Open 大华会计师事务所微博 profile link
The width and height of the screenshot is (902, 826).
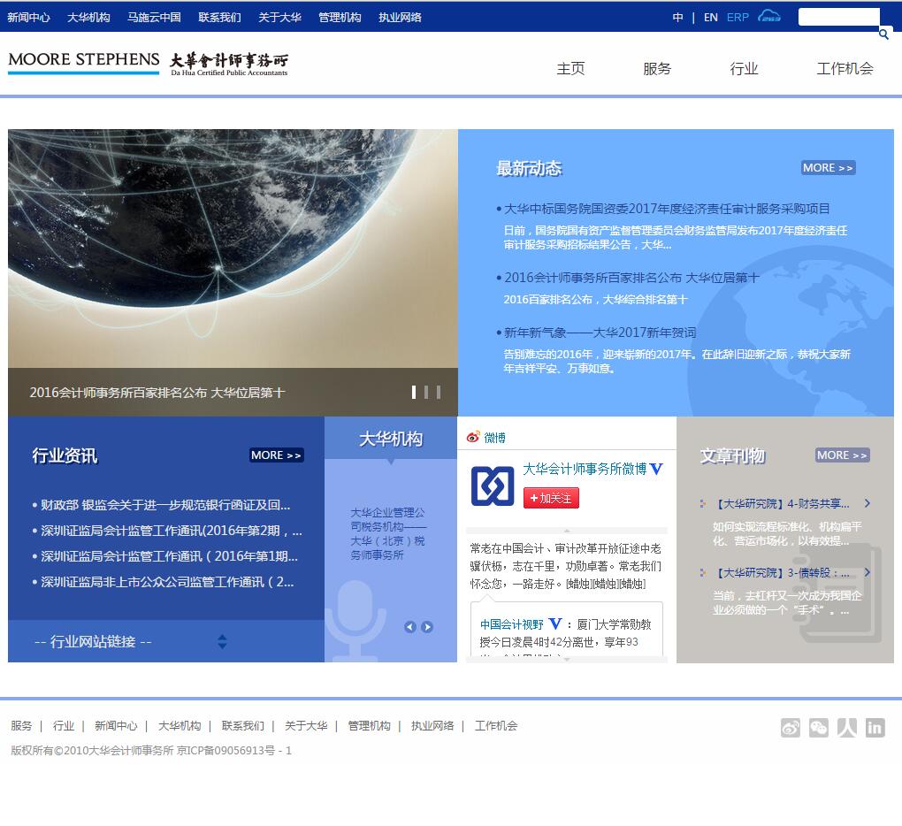click(585, 469)
